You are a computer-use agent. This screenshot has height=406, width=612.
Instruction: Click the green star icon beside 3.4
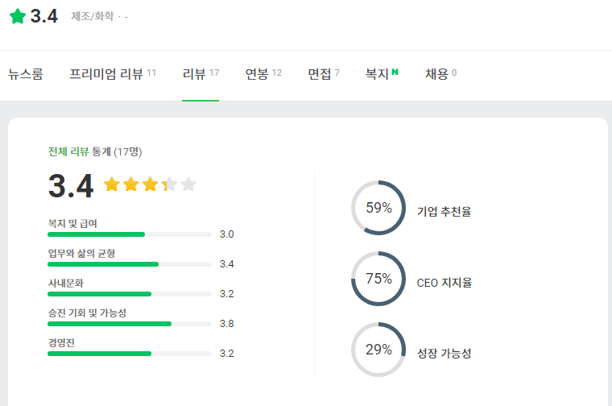point(17,16)
